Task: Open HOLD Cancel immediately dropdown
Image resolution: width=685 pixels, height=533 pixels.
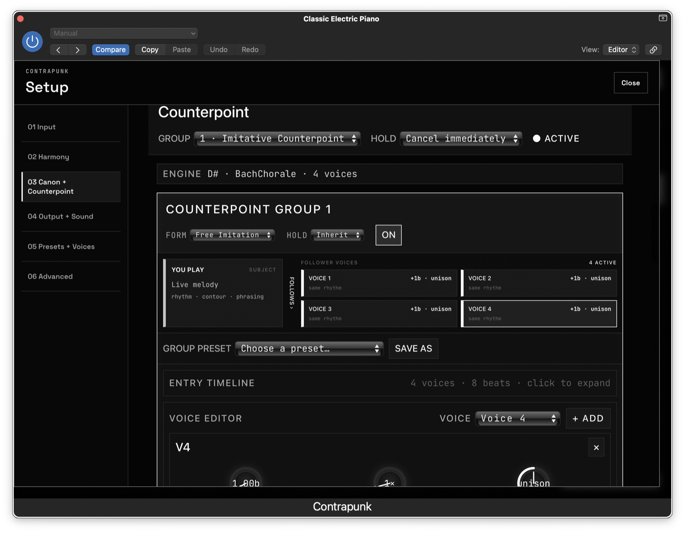Action: tap(461, 138)
